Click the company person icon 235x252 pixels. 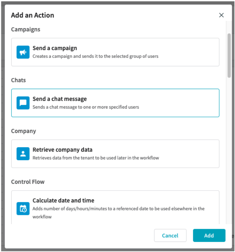pyautogui.click(x=23, y=154)
